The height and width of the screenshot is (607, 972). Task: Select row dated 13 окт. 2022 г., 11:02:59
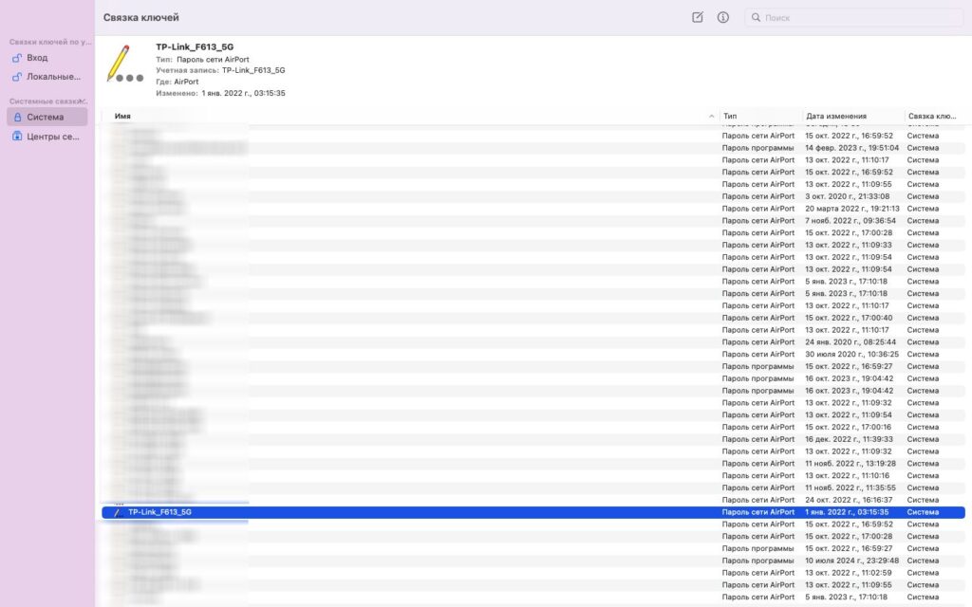coord(533,573)
